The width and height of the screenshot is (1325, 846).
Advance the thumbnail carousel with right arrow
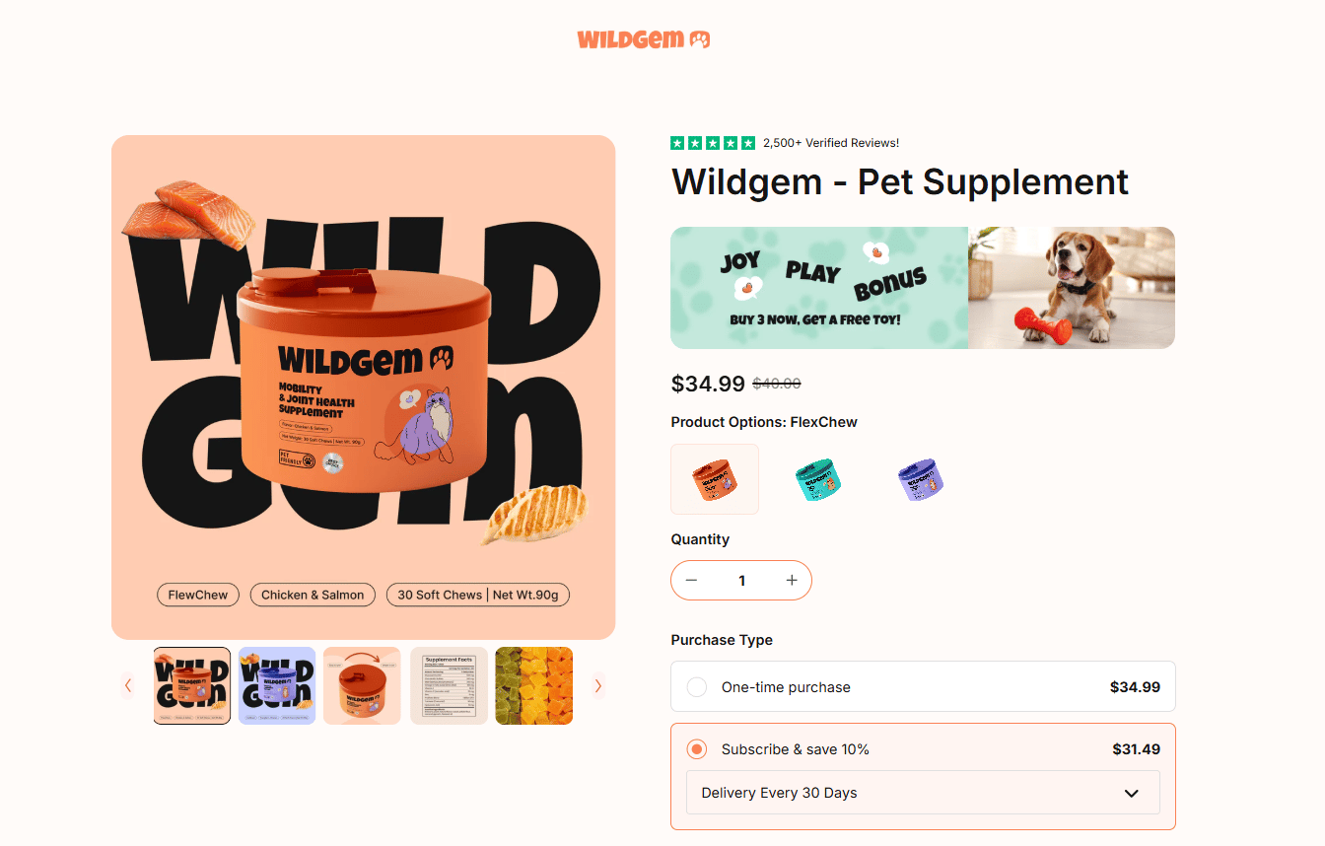[x=597, y=685]
